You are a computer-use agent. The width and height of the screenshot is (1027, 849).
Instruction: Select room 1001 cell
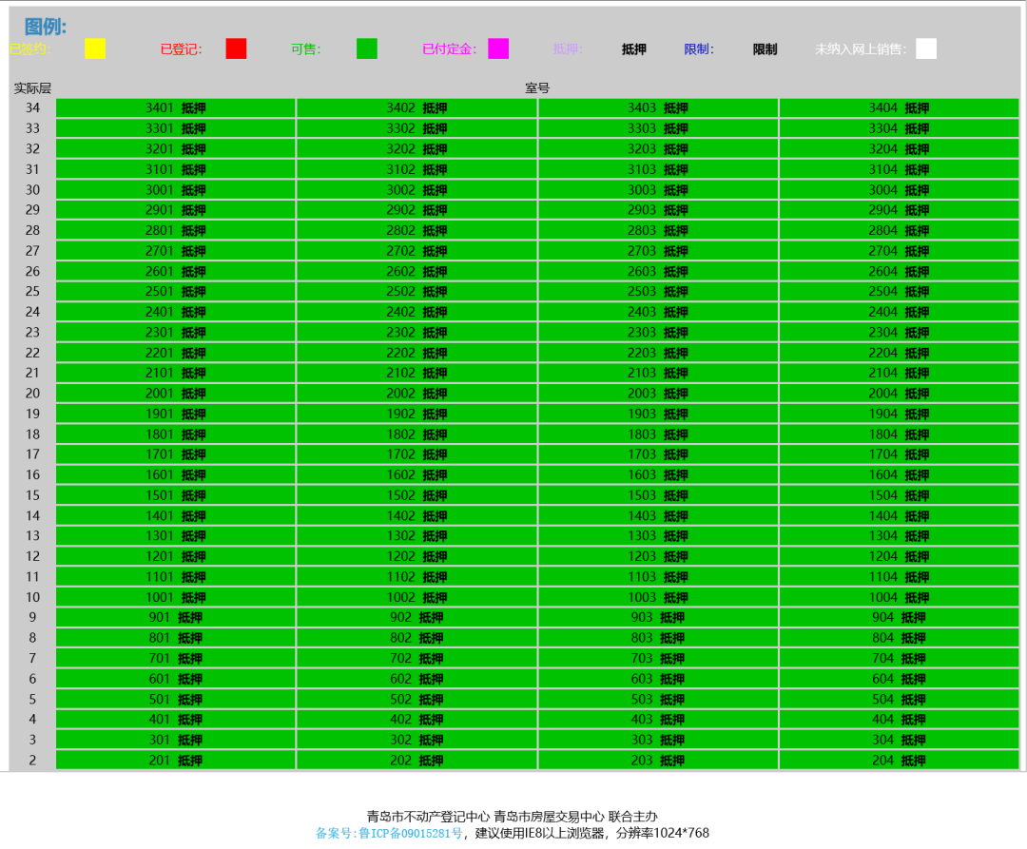tap(176, 597)
